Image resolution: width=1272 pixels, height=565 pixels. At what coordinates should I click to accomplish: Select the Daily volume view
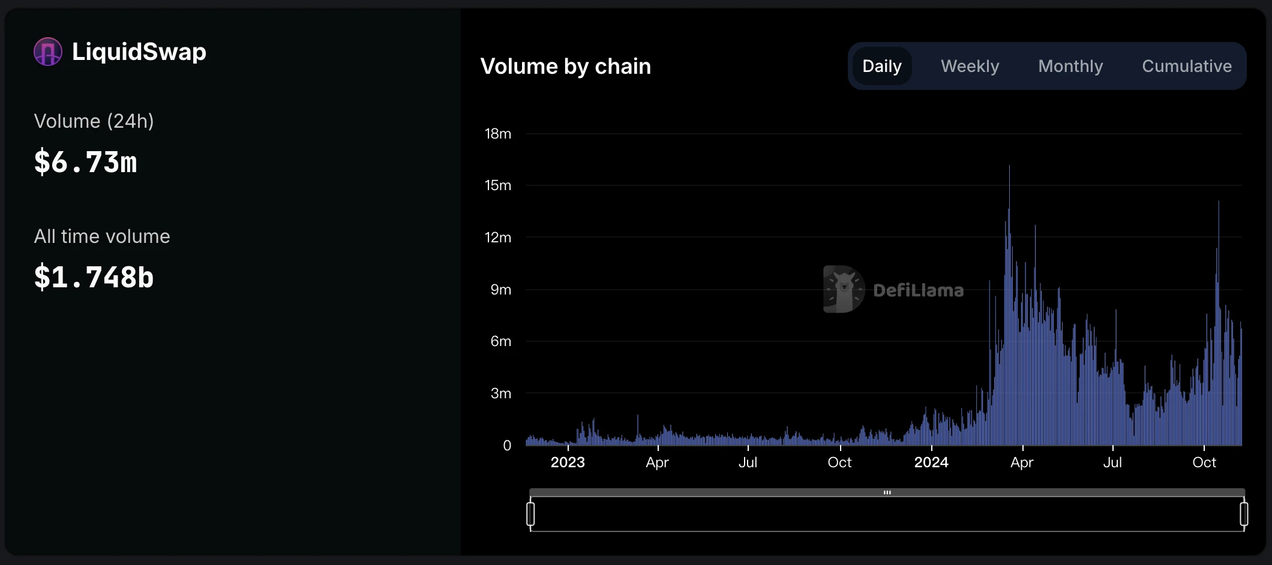(x=881, y=66)
